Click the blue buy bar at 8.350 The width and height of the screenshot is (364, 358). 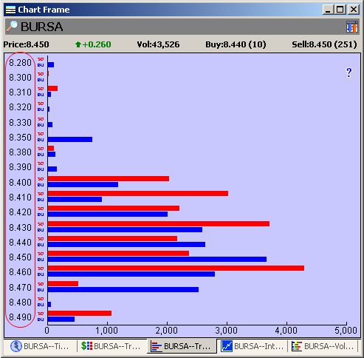click(x=70, y=140)
